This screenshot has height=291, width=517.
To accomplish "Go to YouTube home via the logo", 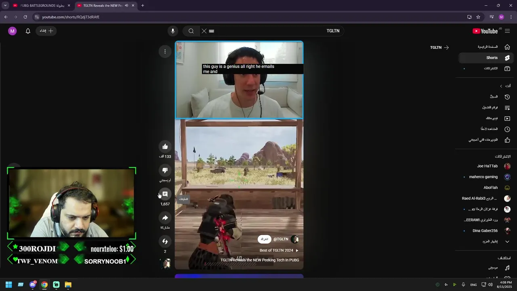I will (485, 31).
